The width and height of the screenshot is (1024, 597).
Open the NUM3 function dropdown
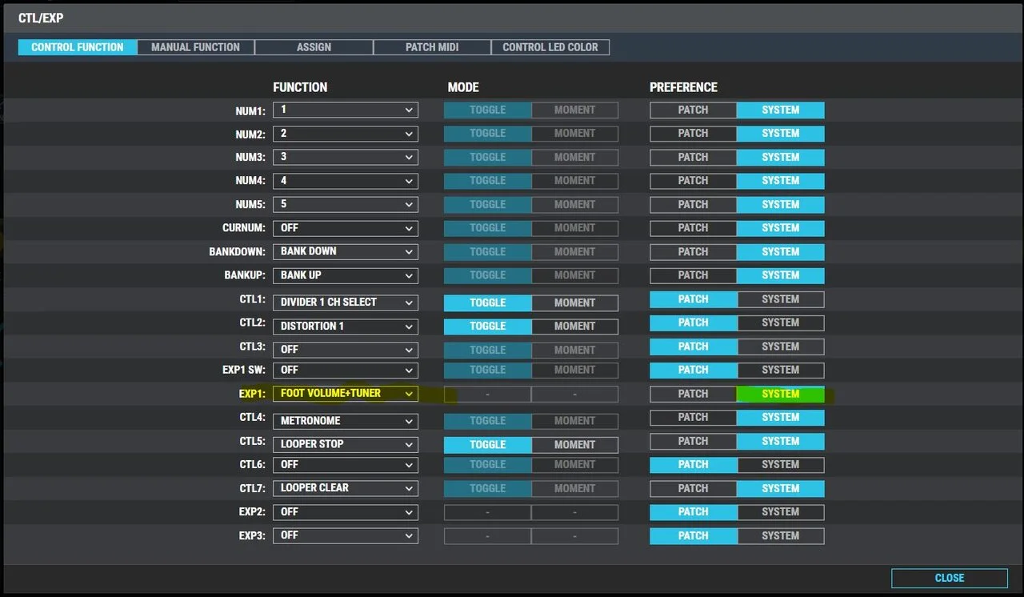click(345, 157)
